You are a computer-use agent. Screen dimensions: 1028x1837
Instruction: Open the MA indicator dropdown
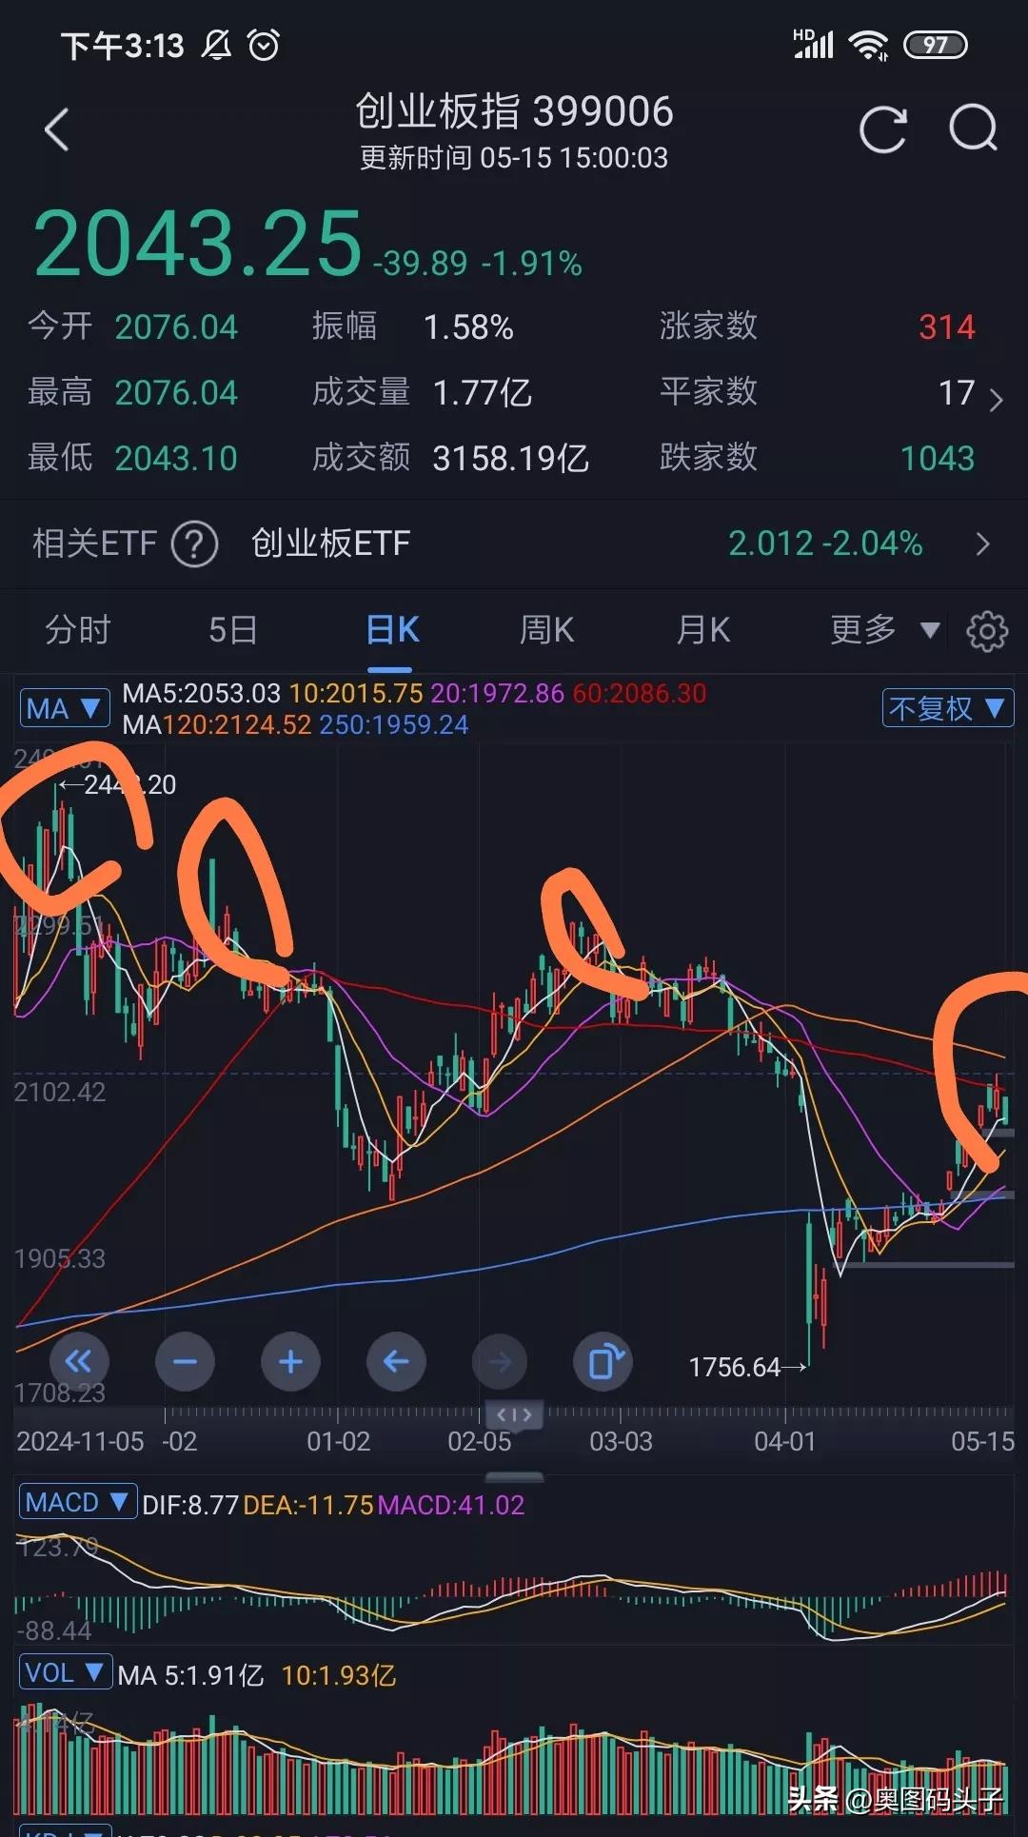point(64,709)
